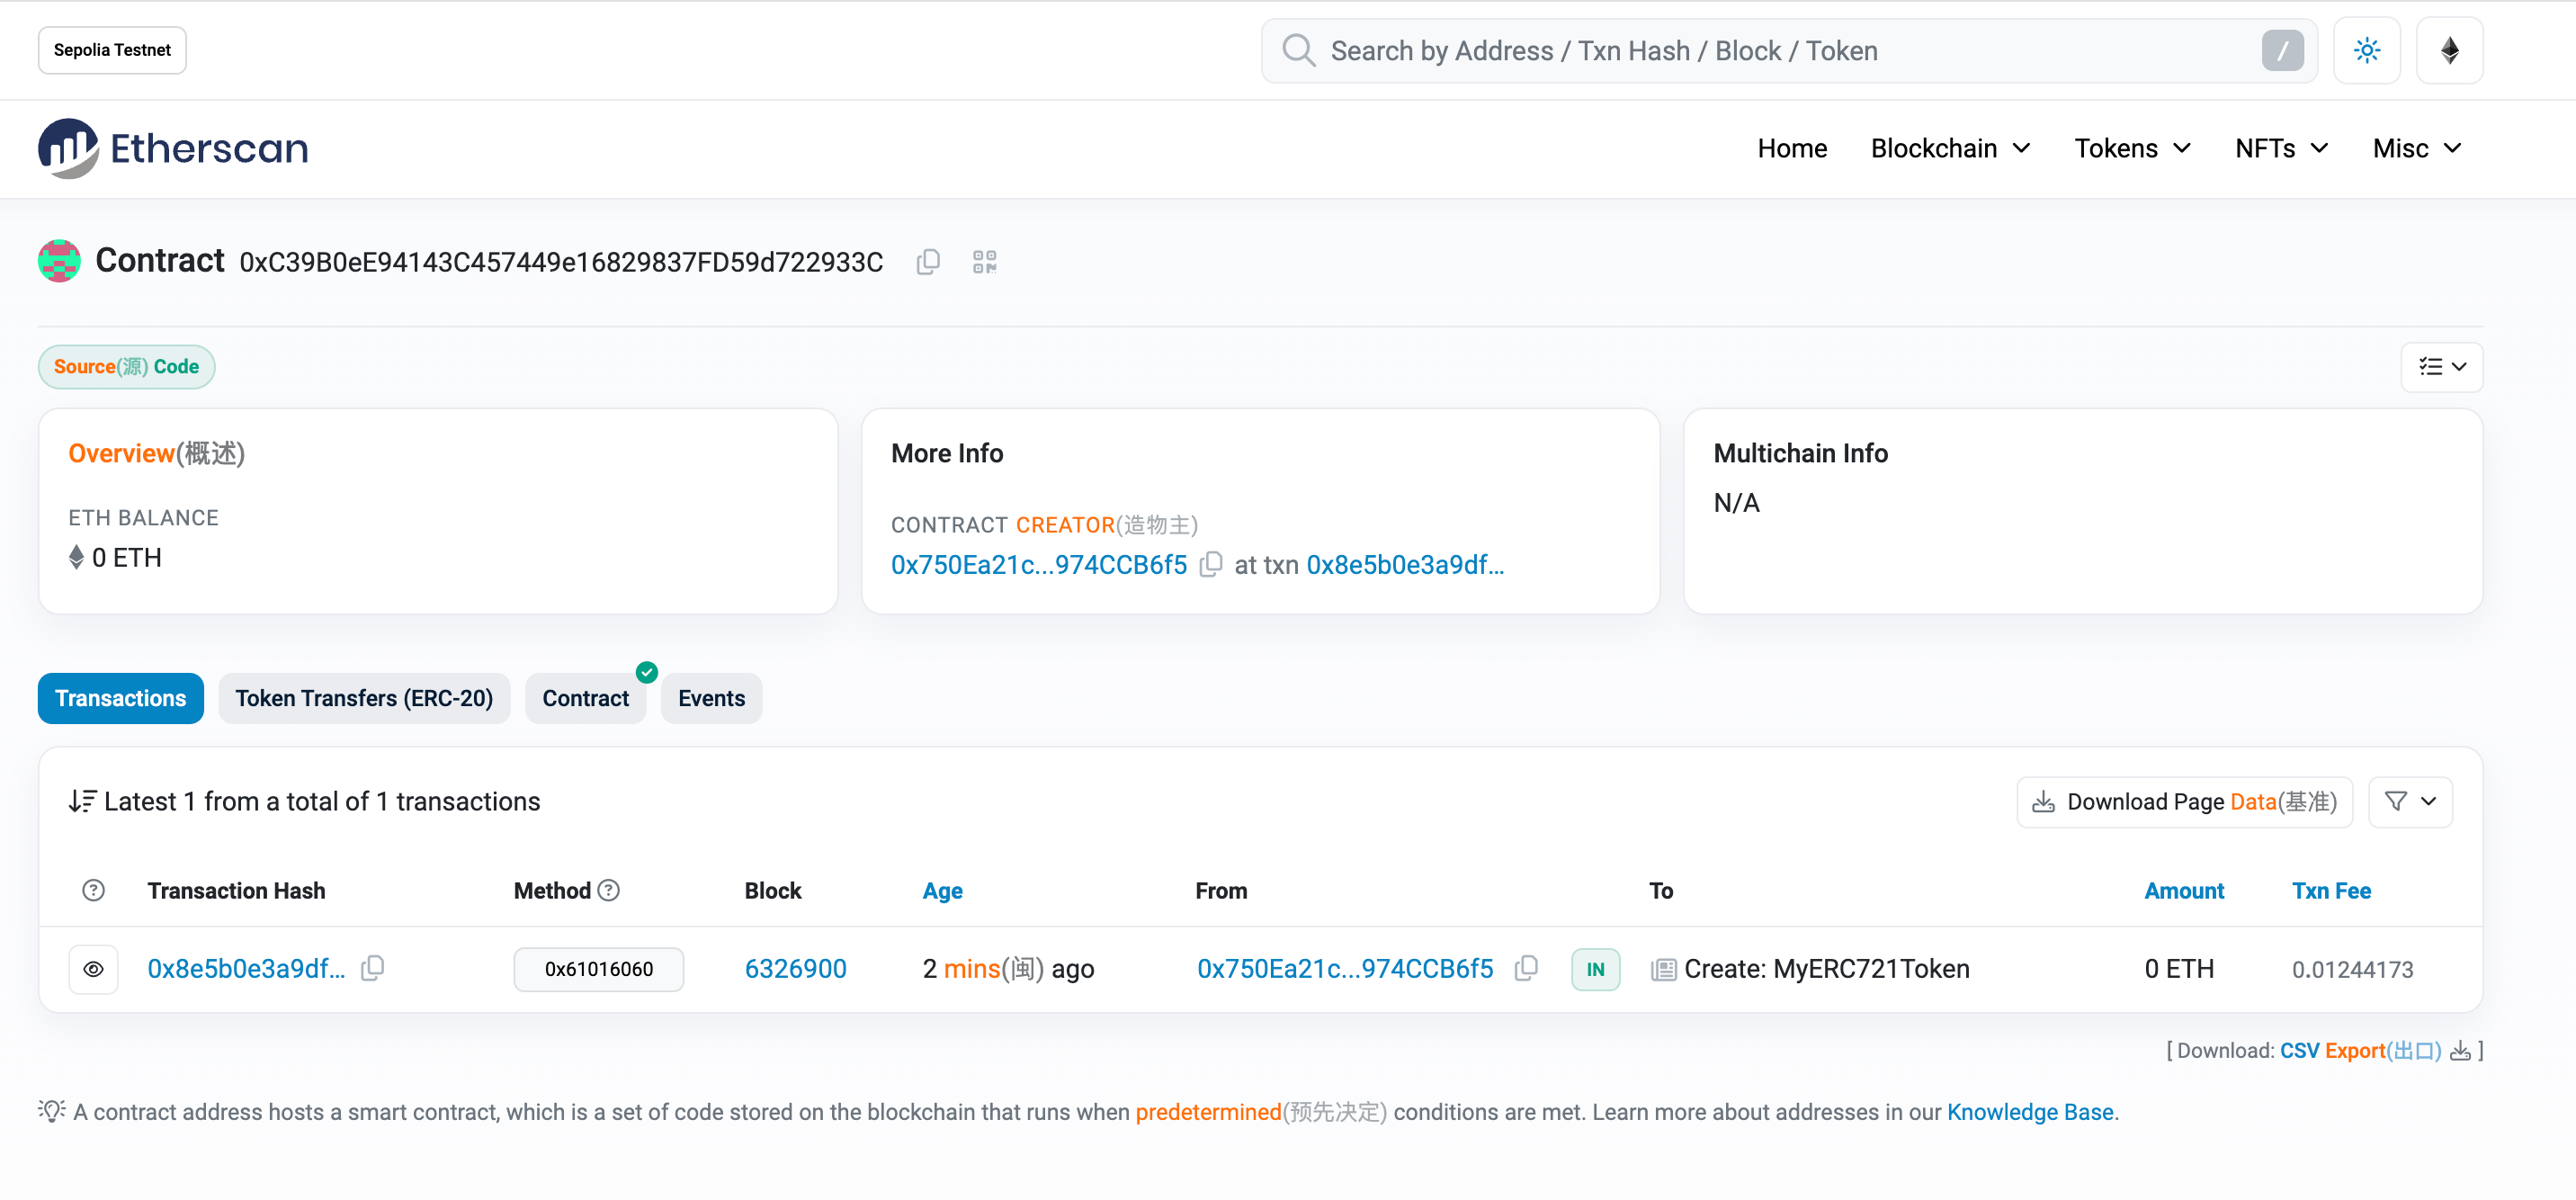2576x1200 pixels.
Task: Expand the Tokens menu
Action: pyautogui.click(x=2132, y=148)
